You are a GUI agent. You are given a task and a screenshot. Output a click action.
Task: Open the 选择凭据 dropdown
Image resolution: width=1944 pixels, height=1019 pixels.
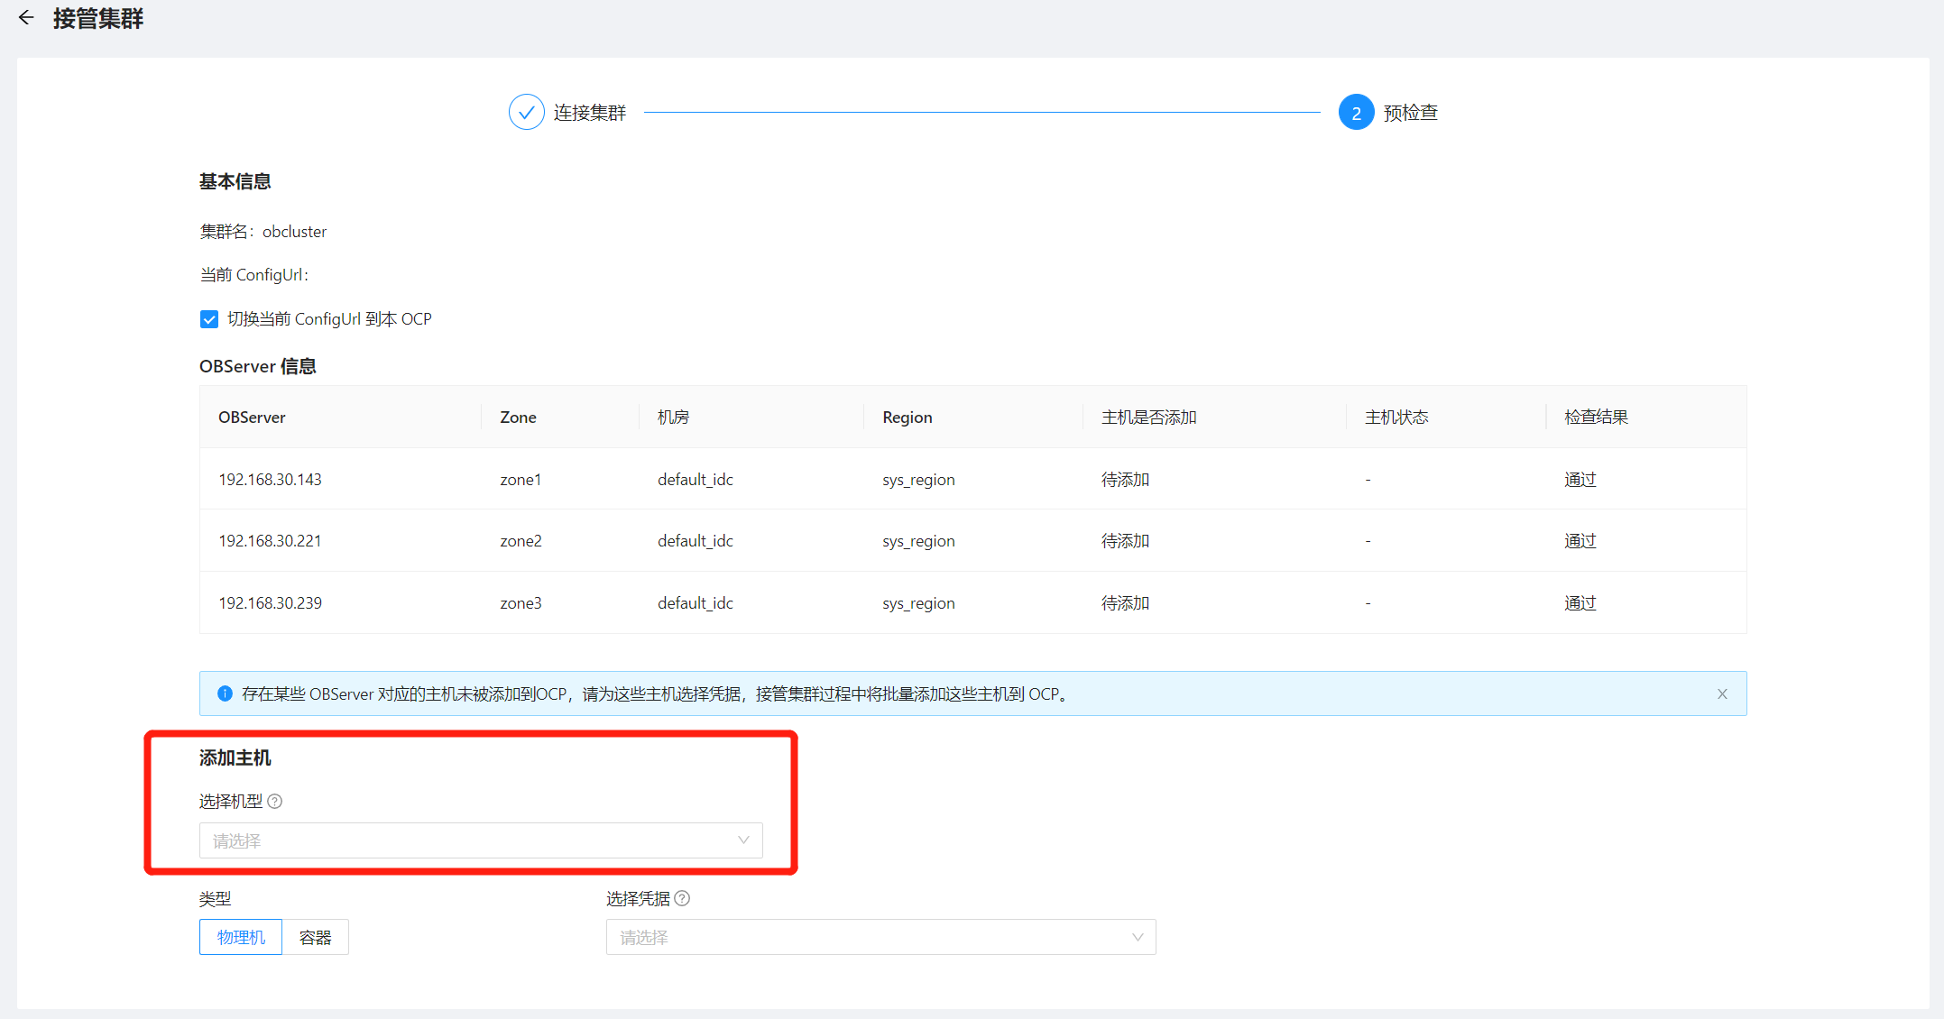click(x=880, y=937)
